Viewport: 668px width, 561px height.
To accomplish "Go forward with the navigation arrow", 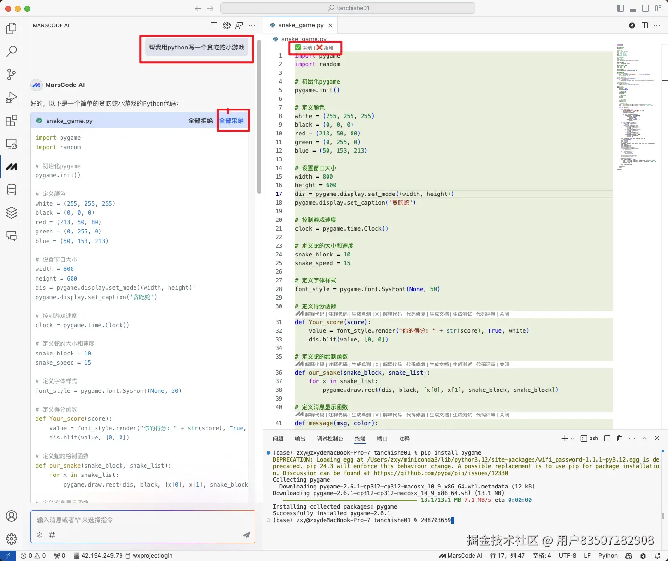I will tap(210, 8).
